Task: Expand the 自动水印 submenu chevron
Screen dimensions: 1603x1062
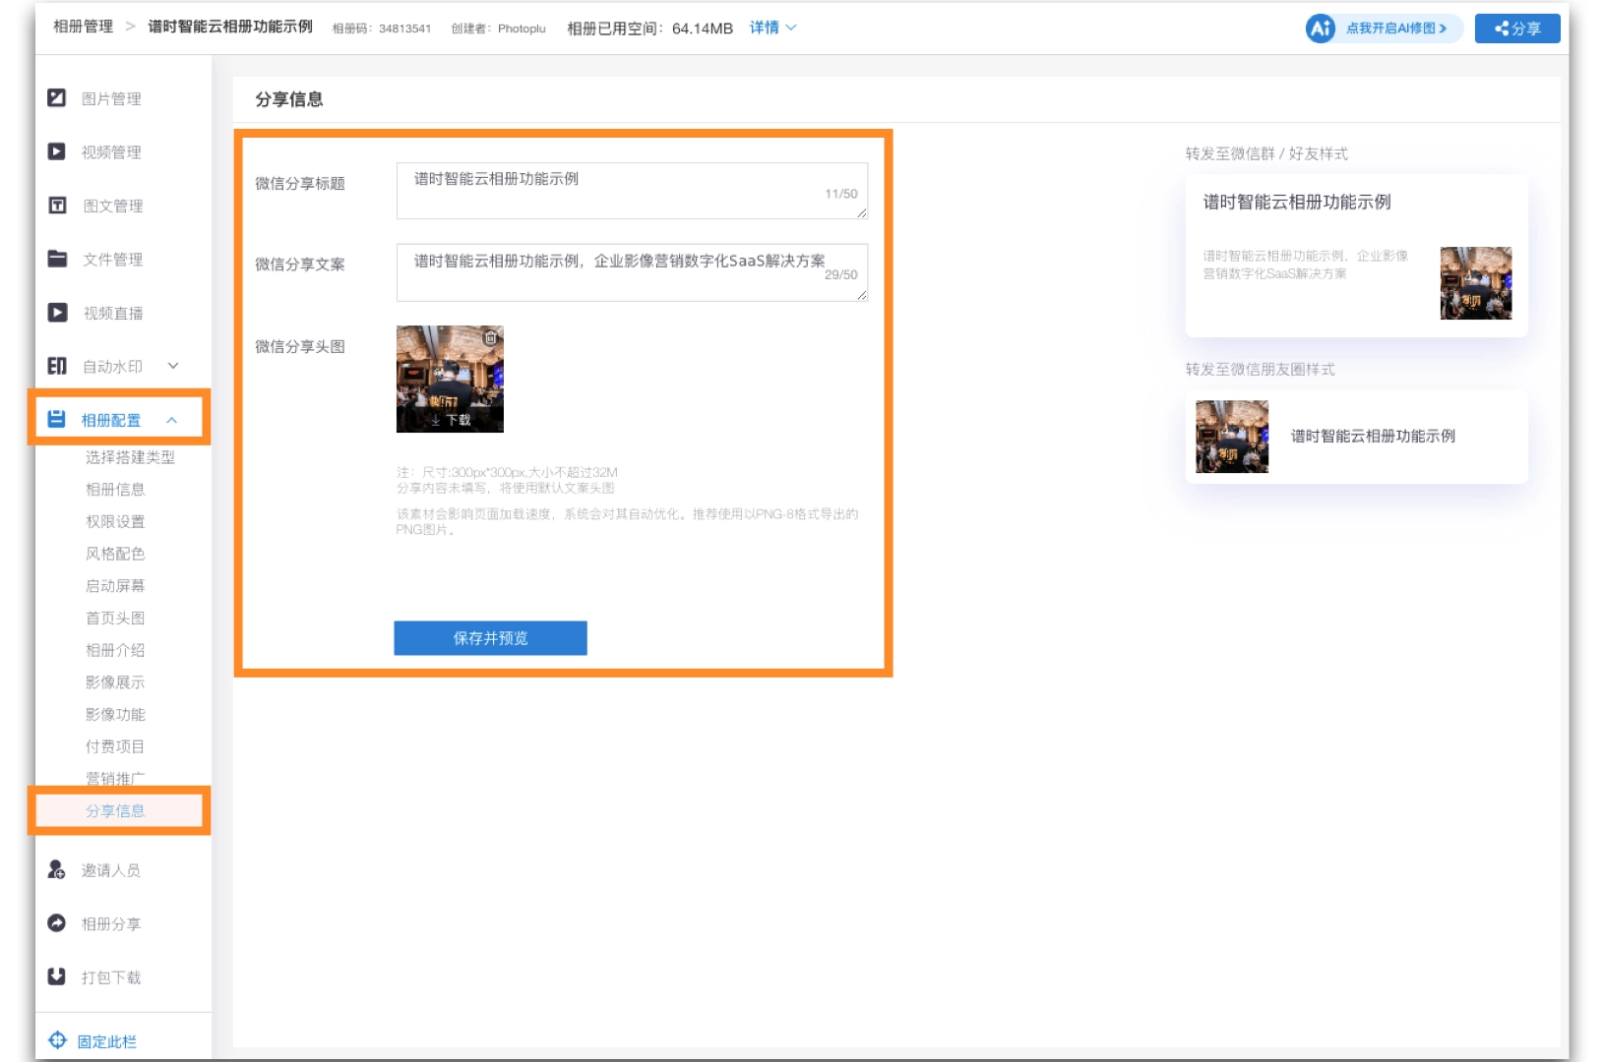Action: pos(173,366)
